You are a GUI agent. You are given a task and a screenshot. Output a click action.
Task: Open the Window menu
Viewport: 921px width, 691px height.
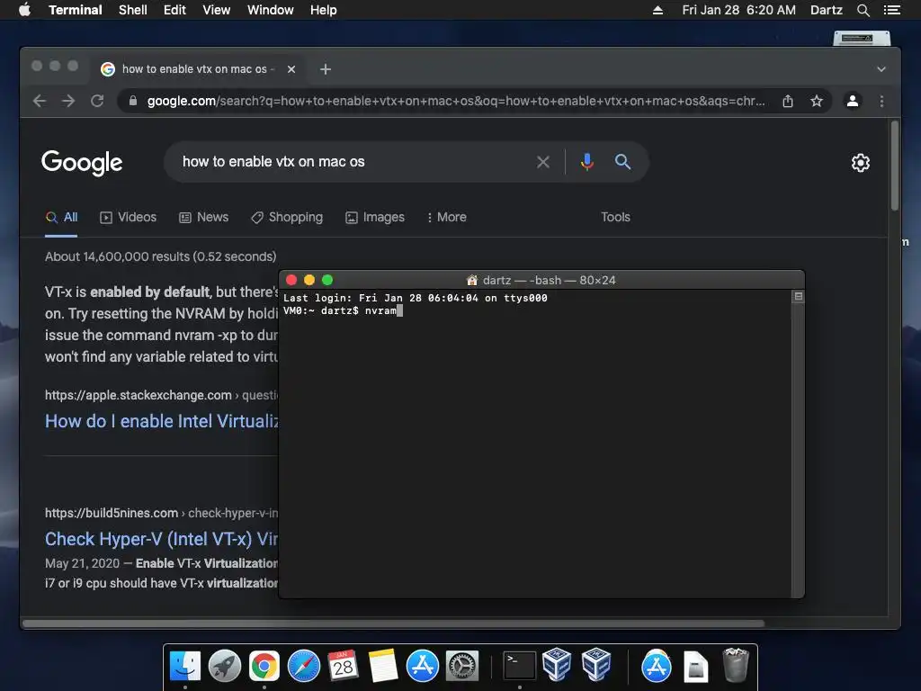point(270,10)
